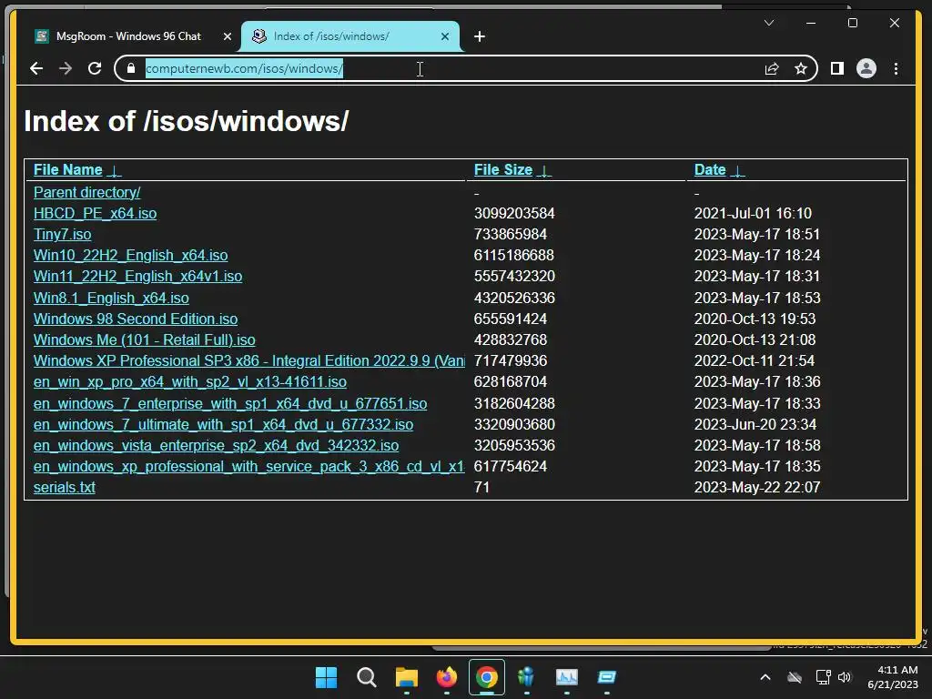This screenshot has width=932, height=699.
Task: Close the Index of /isos/windows/ tab
Action: point(444,36)
